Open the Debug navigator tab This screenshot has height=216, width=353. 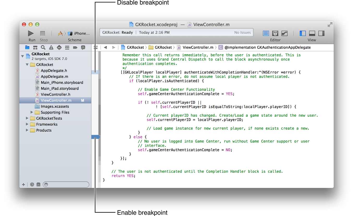(67, 47)
